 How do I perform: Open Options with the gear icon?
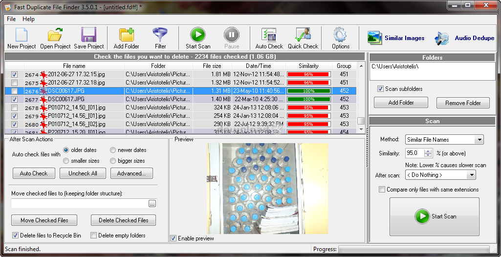pos(340,36)
